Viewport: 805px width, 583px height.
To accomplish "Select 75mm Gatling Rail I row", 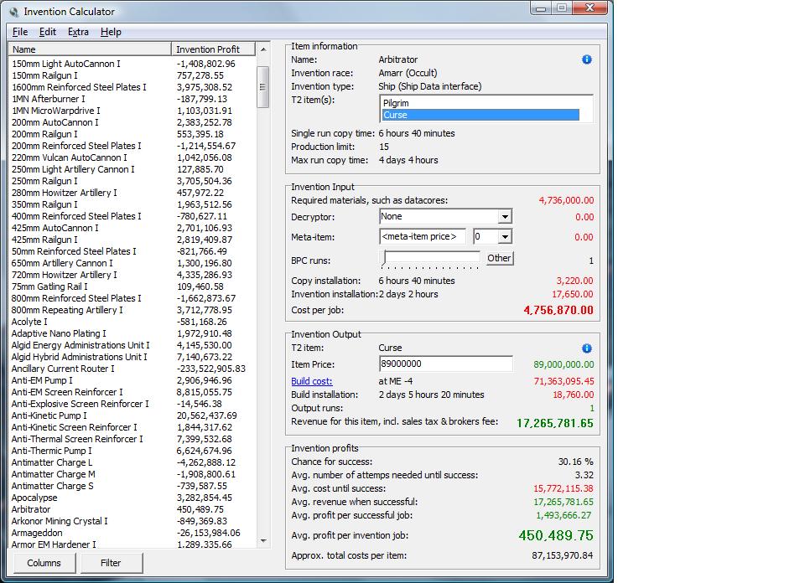I will pyautogui.click(x=132, y=286).
